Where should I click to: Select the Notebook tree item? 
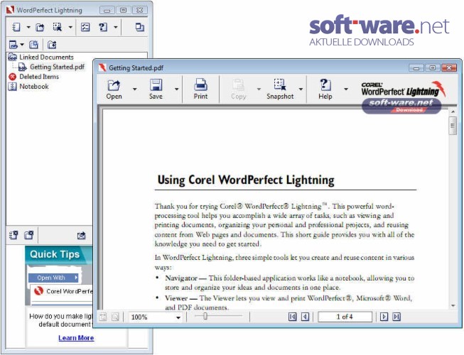coord(28,87)
